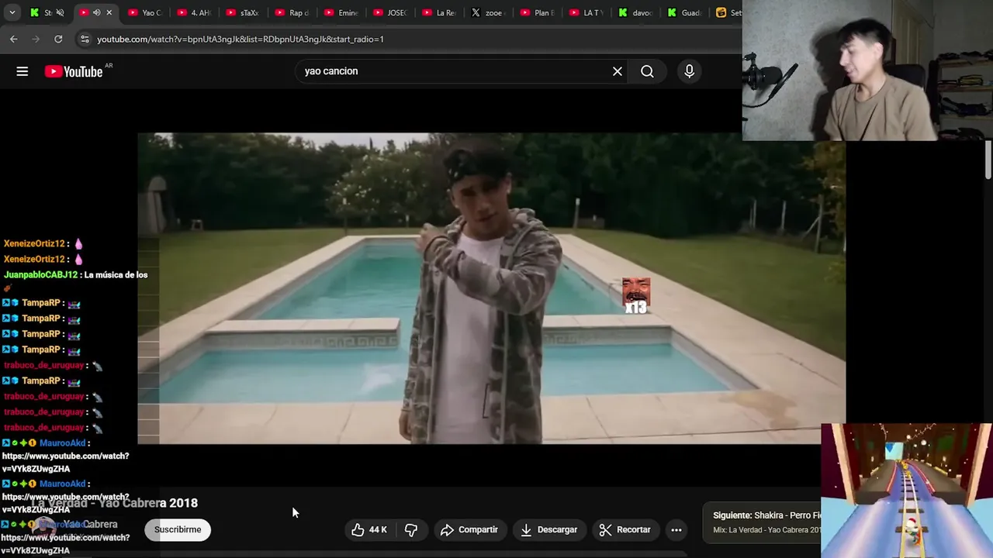Select chat user JuanpabloCABJ12
The image size is (993, 558).
tap(41, 274)
